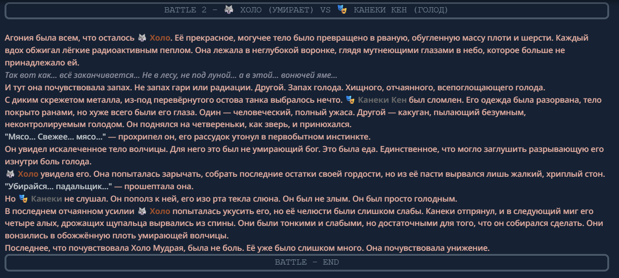Click "ХОЛО (УМИРАЕТ)" in the header
This screenshot has height=278, width=619.
click(x=278, y=10)
